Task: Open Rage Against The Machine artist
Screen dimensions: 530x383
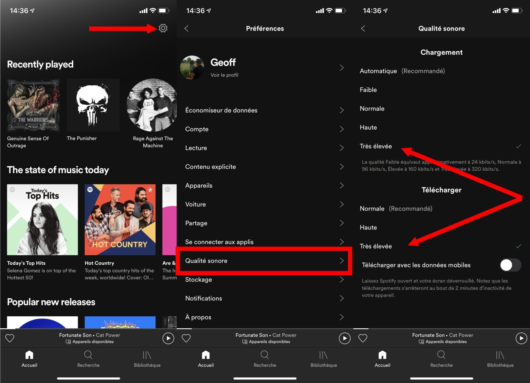Action: (x=152, y=105)
